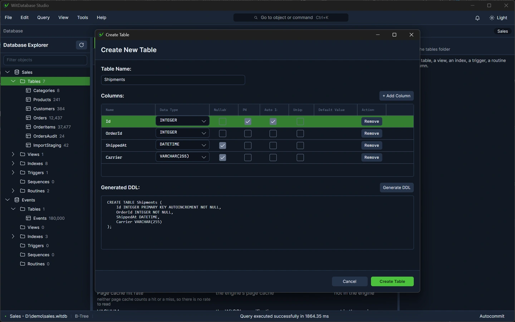Expand the Sales Views folder
This screenshot has width=515, height=322.
coord(13,154)
